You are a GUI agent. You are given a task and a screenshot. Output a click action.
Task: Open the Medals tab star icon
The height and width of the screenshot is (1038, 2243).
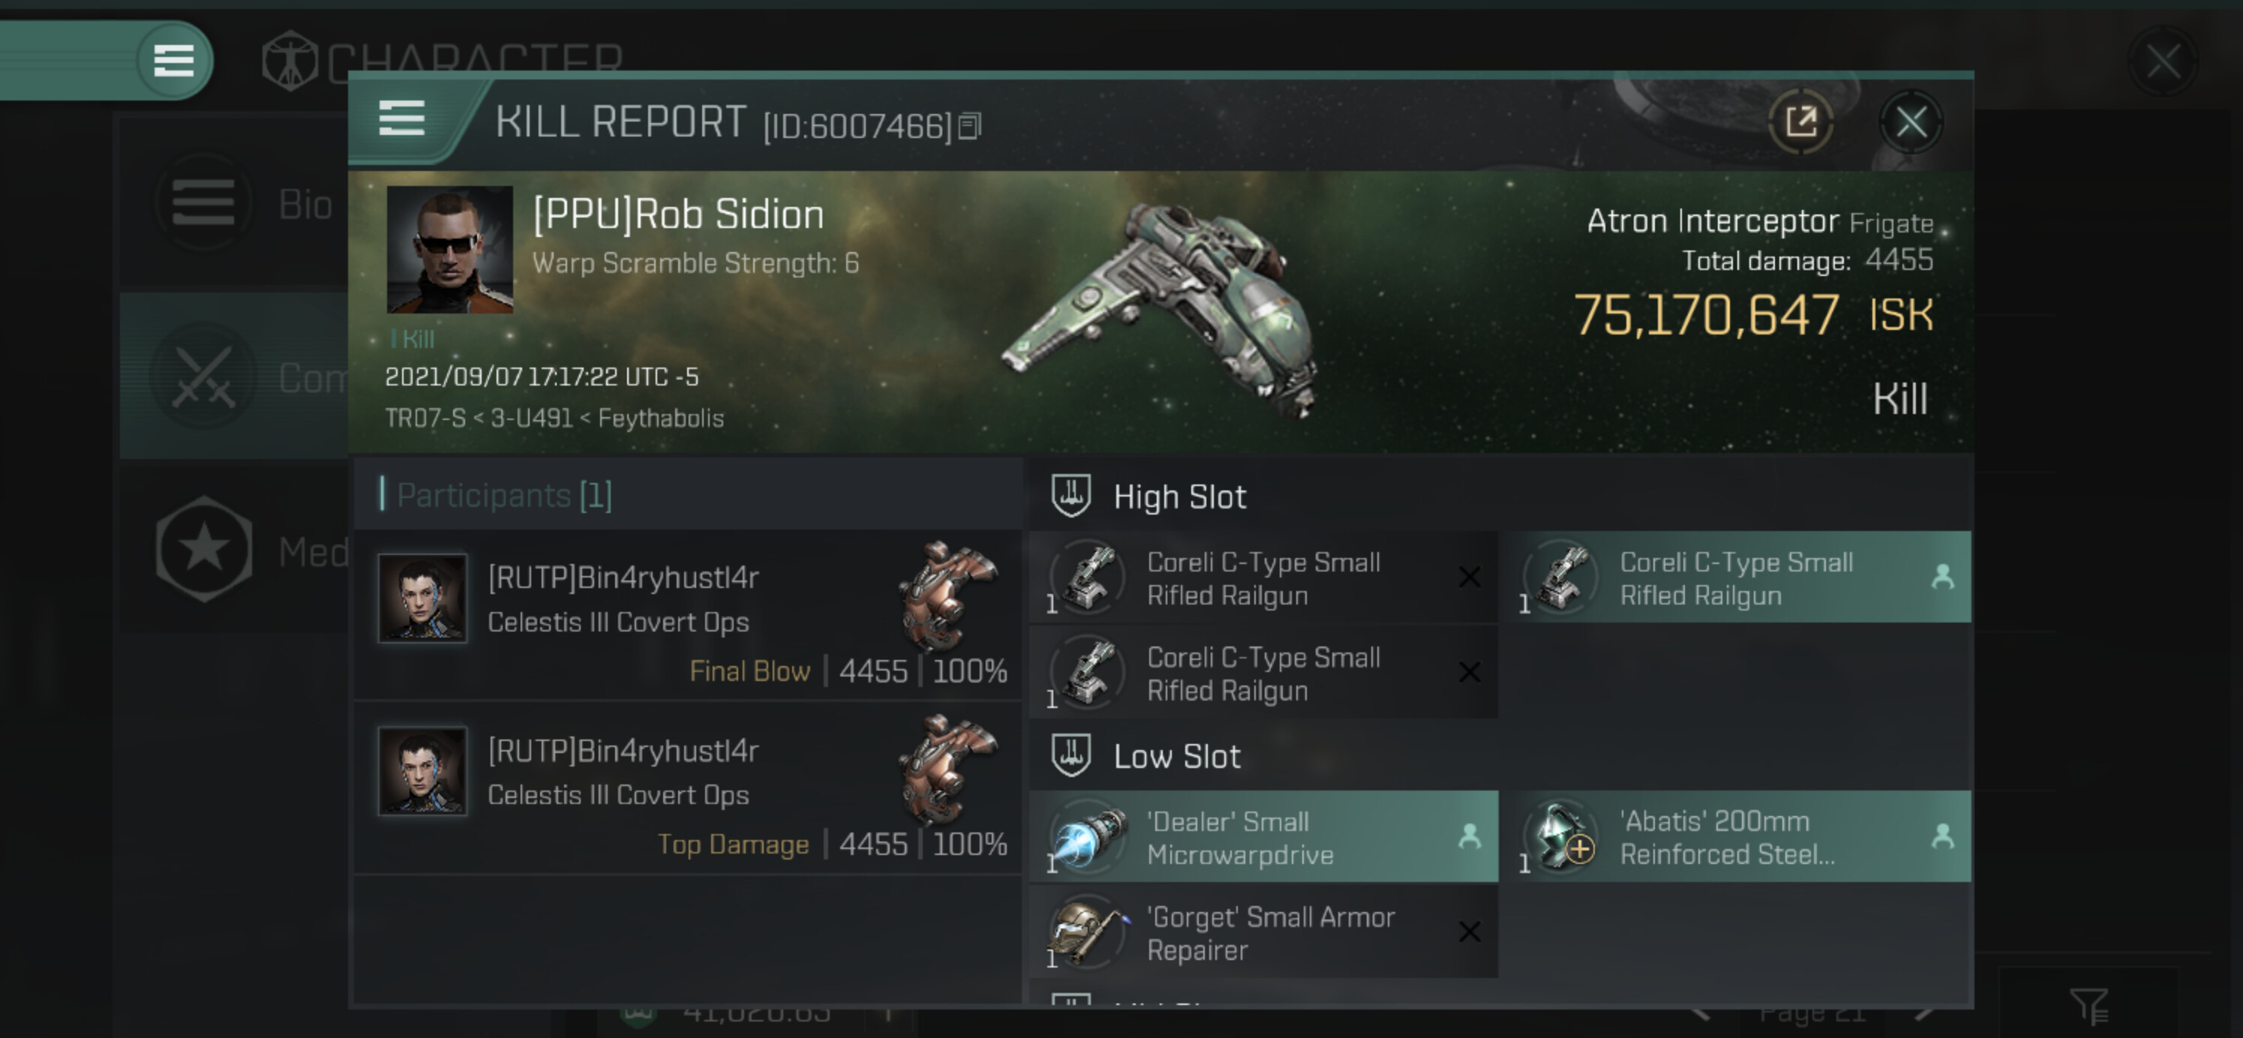click(x=204, y=550)
